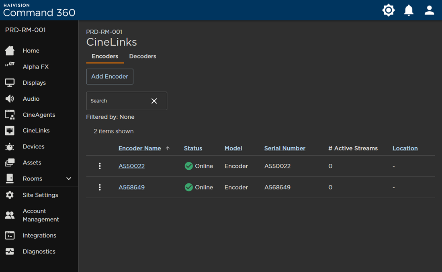Click the '2 items shown' text
This screenshot has height=272, width=442.
[114, 131]
